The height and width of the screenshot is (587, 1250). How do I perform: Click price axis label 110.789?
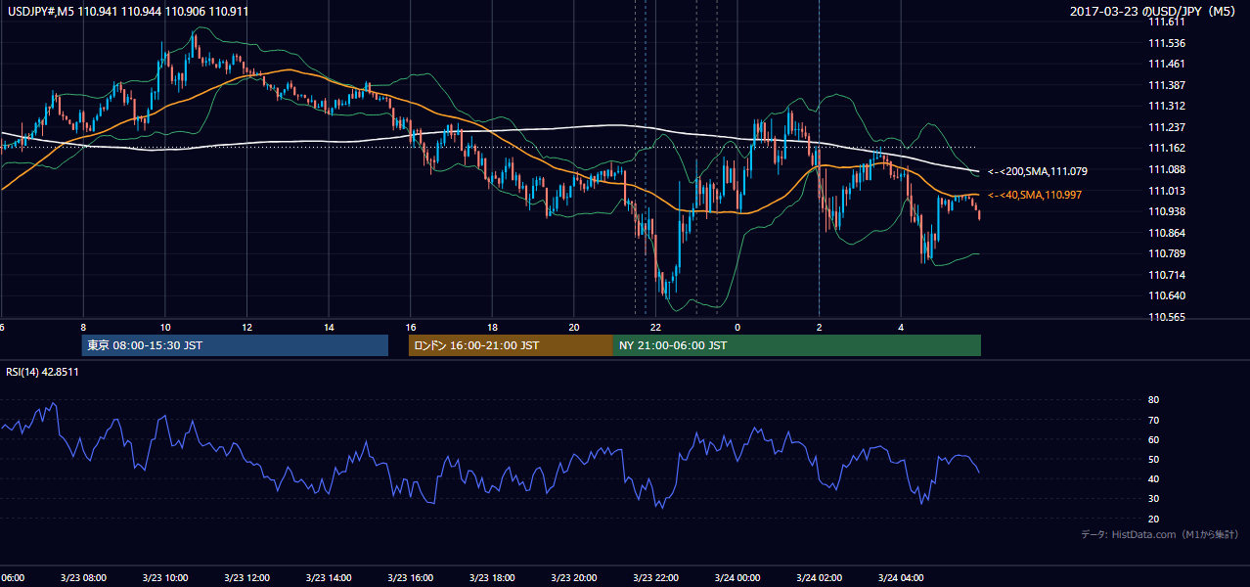tap(1167, 253)
